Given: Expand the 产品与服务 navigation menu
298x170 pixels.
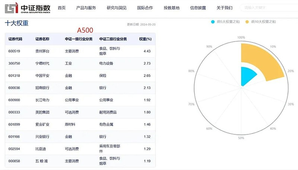Looking at the screenshot, I should tap(86, 8).
